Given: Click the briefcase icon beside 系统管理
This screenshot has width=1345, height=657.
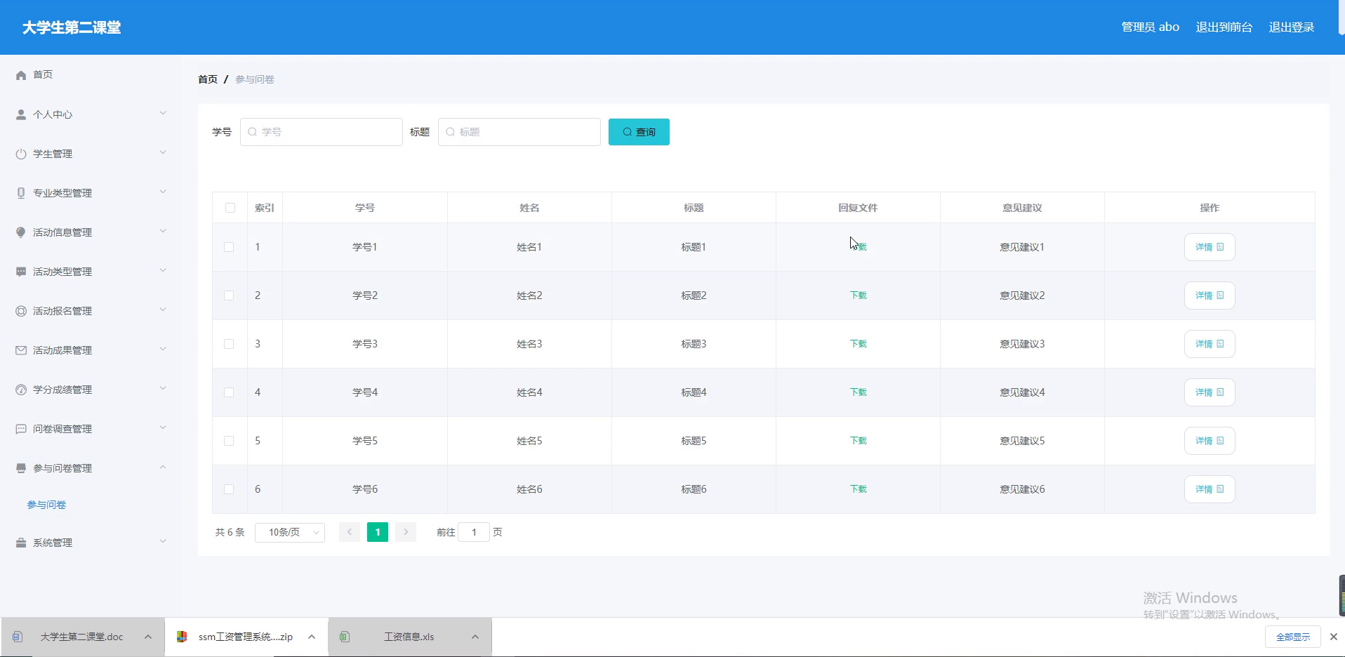Looking at the screenshot, I should [x=21, y=543].
